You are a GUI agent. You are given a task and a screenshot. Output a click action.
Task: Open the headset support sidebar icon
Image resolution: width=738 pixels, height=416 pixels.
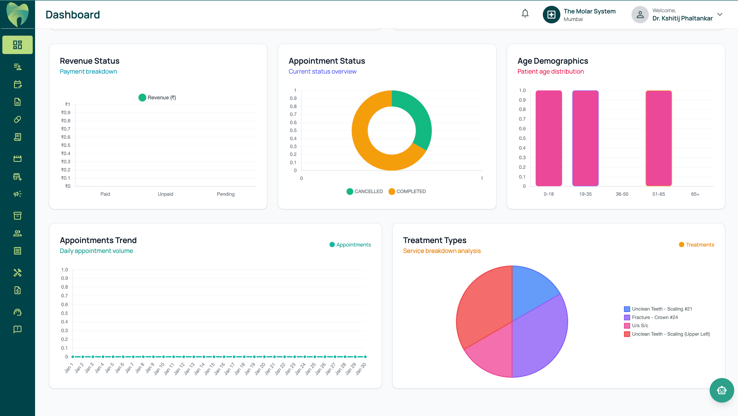click(x=18, y=312)
